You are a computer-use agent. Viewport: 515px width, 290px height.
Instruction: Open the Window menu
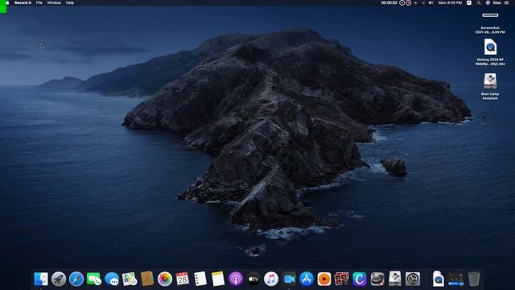pyautogui.click(x=54, y=2)
